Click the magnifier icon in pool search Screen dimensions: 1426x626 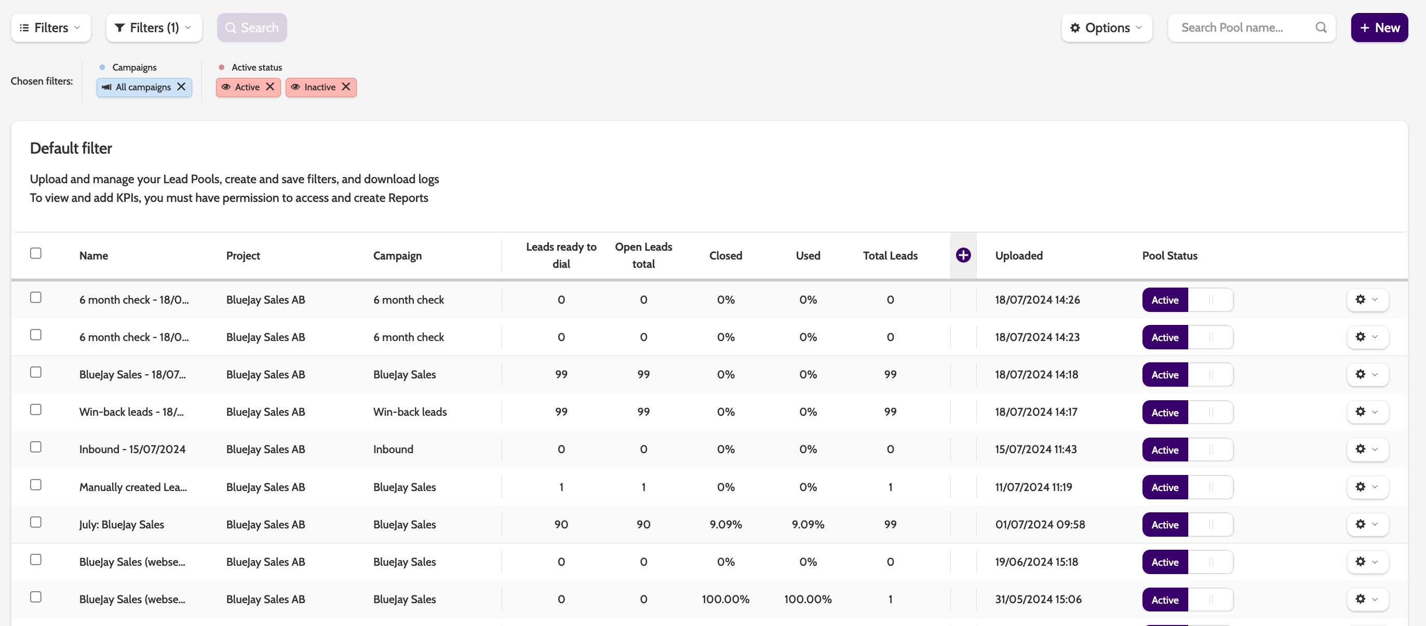coord(1321,28)
